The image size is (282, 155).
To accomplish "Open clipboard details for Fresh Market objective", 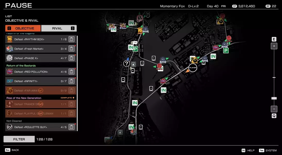I will (72, 49).
